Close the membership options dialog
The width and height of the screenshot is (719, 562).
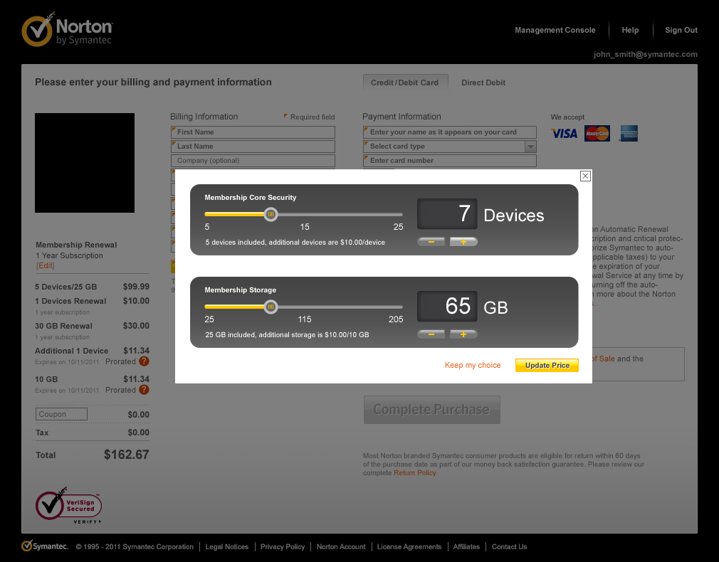pos(585,176)
